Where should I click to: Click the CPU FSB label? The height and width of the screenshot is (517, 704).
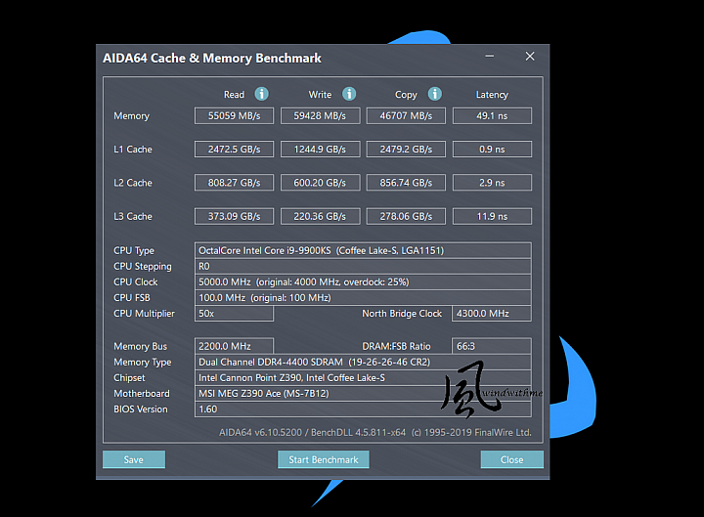click(132, 297)
